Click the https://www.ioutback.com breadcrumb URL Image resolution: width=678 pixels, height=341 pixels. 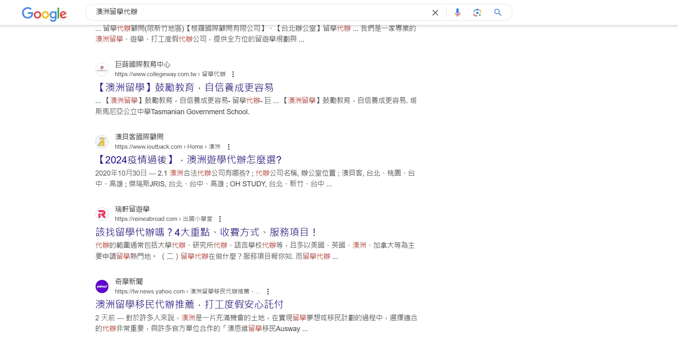(148, 147)
